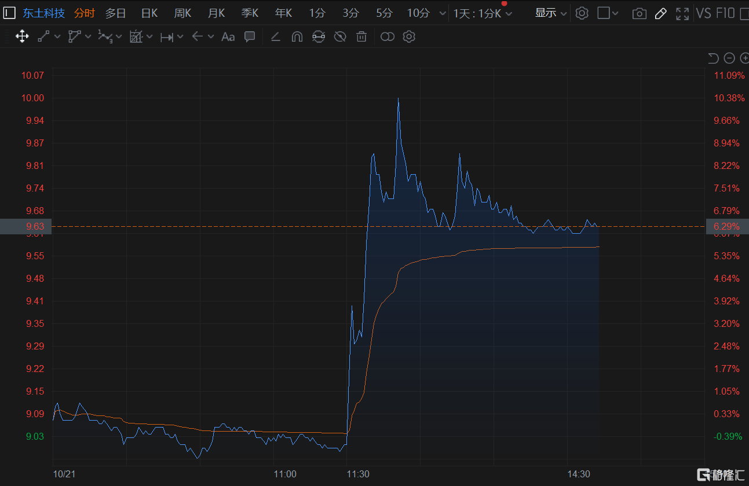Toggle hide all drawings eye icon

click(340, 37)
